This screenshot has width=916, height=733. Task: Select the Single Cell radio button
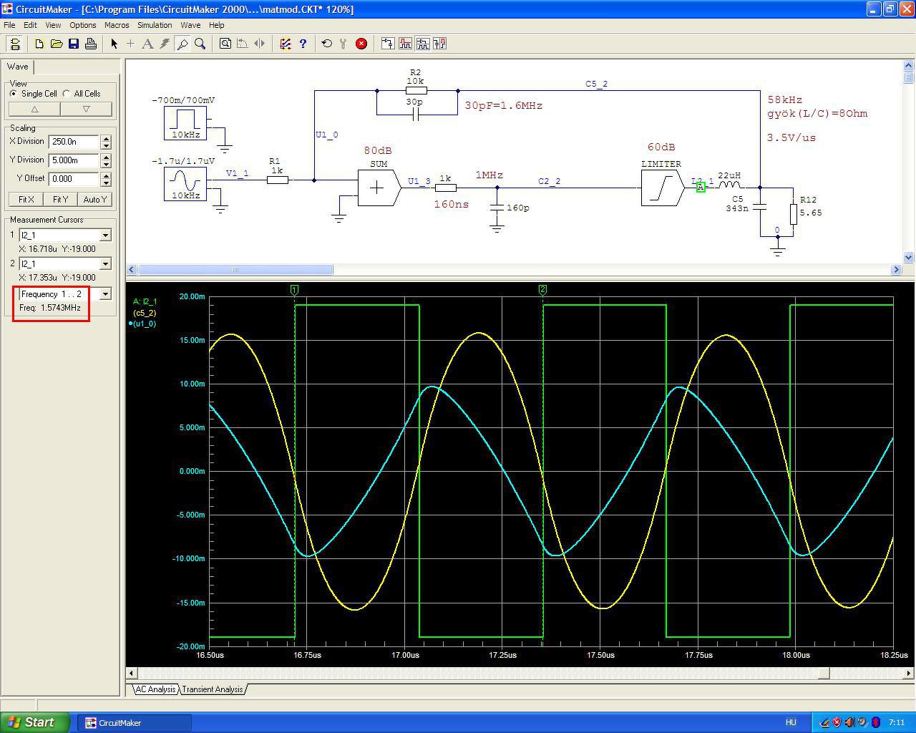(14, 94)
